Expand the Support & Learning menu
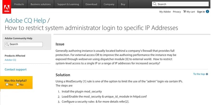The width and height of the screenshot is (211, 105). pyautogui.click(x=68, y=4)
